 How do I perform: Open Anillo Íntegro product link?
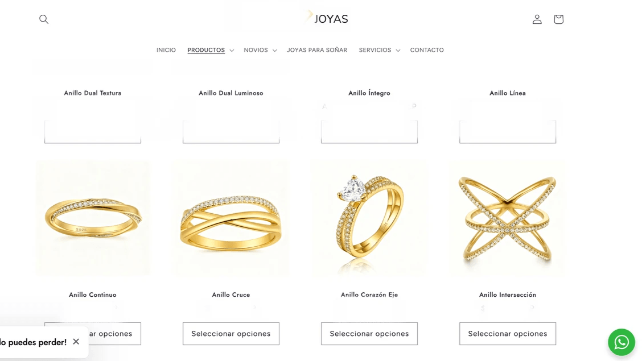click(x=369, y=93)
